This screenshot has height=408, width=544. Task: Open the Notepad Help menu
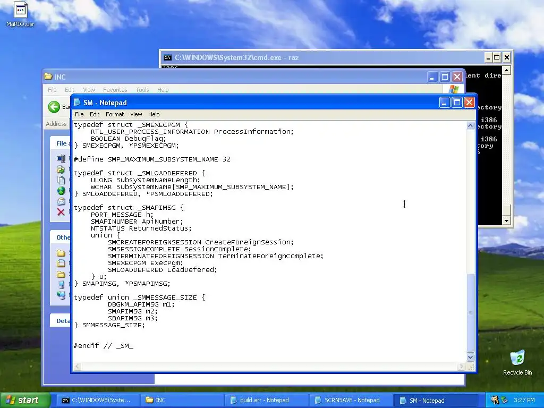(154, 114)
